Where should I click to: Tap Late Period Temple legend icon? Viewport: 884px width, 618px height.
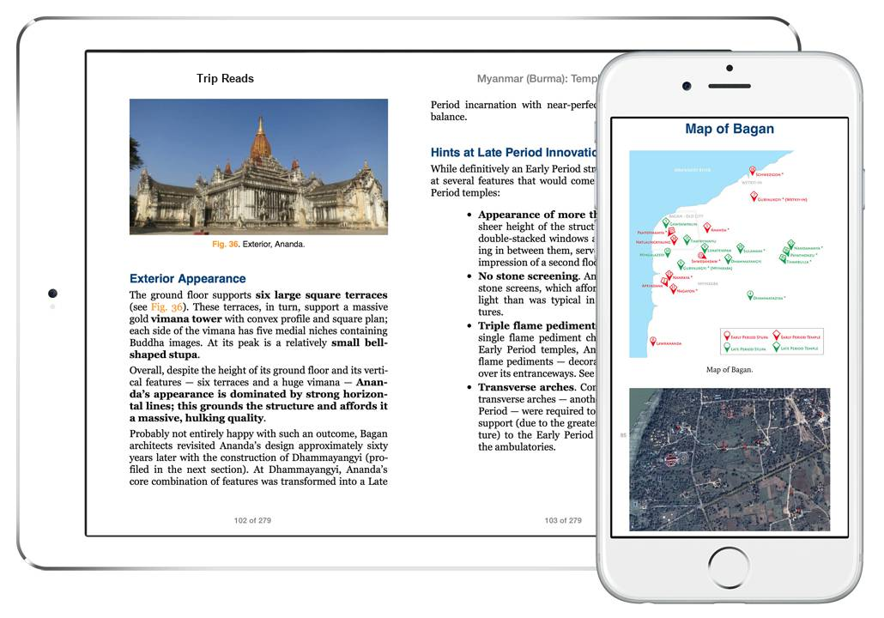pyautogui.click(x=777, y=347)
